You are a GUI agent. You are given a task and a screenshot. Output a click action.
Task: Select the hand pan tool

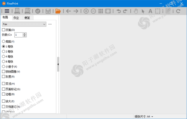pyautogui.click(x=136, y=11)
